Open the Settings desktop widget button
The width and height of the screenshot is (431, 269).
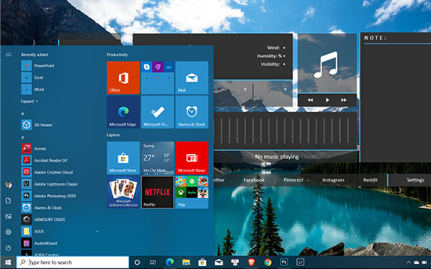pyautogui.click(x=415, y=180)
